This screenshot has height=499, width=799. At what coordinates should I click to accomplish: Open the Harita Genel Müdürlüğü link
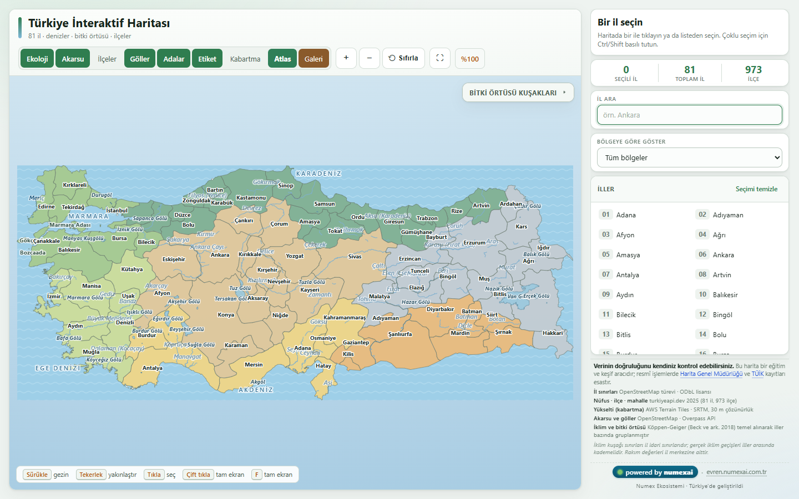[711, 374]
